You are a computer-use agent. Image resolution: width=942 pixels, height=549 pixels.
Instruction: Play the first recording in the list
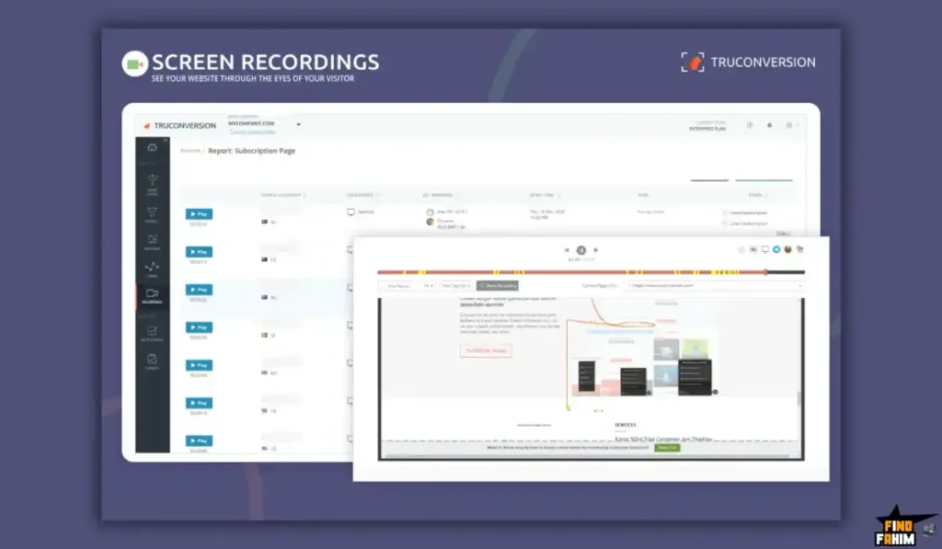199,213
